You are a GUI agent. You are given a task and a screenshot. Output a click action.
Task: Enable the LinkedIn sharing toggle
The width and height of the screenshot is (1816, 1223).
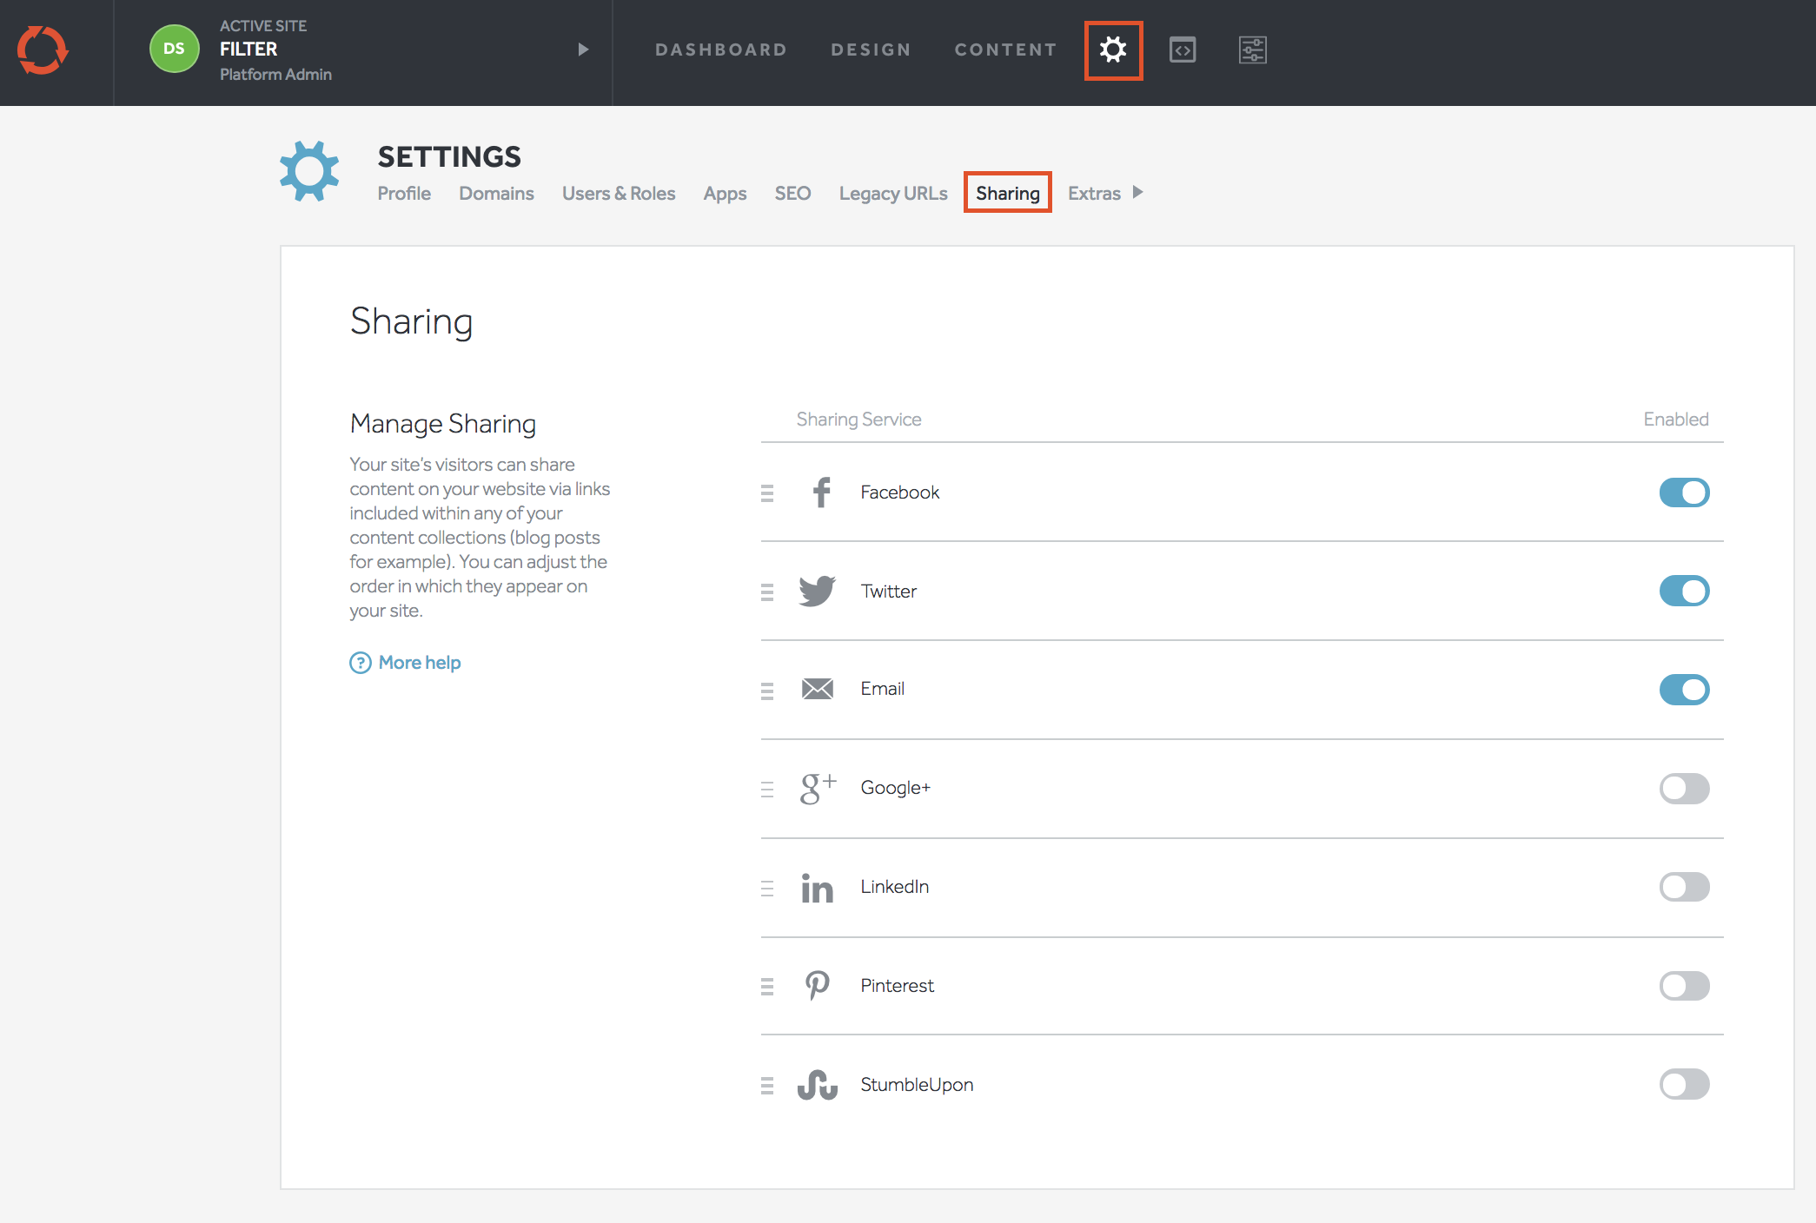[1684, 887]
